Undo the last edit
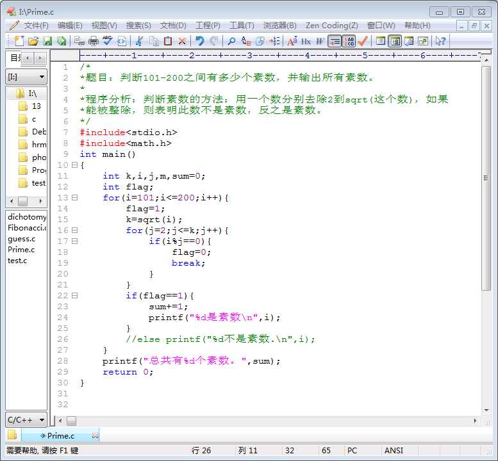 coord(200,41)
